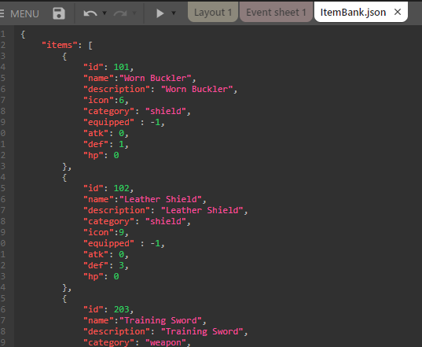Select the ItemBank.json tab

tap(353, 12)
